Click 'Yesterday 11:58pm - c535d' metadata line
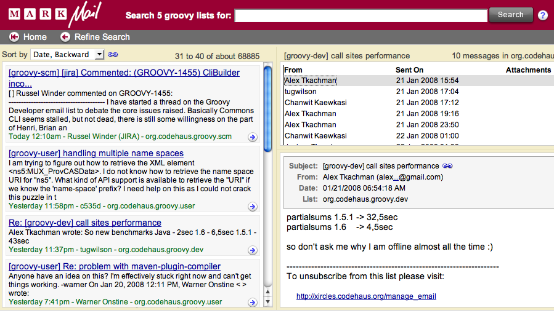Image resolution: width=554 pixels, height=313 pixels. [x=102, y=206]
